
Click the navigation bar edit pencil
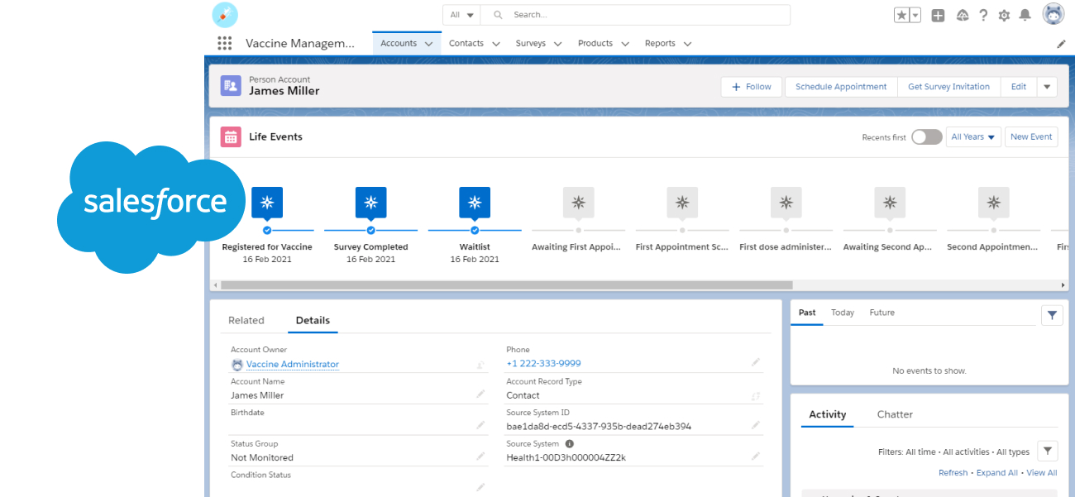point(1061,44)
